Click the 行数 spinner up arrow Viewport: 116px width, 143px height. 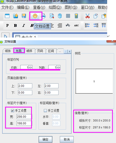[x=31, y=66]
